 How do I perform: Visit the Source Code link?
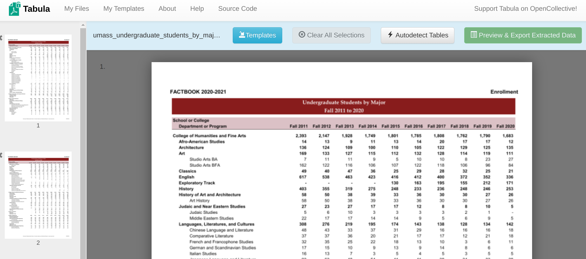(x=238, y=9)
